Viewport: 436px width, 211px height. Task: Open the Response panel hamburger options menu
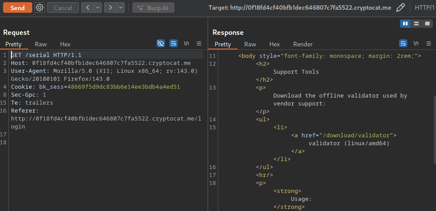pos(428,43)
